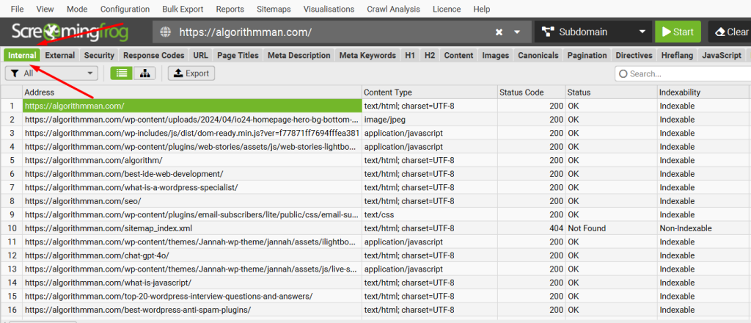The width and height of the screenshot is (751, 323).
Task: Switch to the Meta Description tab
Action: (x=299, y=55)
